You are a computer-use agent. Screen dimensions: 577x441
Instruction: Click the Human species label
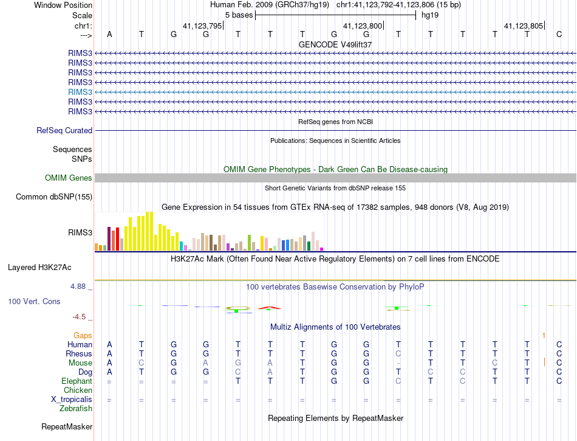[x=80, y=344]
